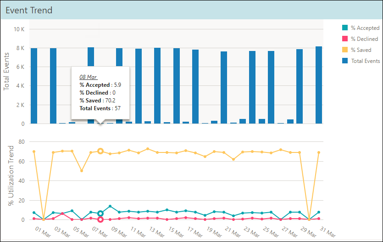Toggle the Total Events legend label
383x242 pixels.
coord(365,61)
